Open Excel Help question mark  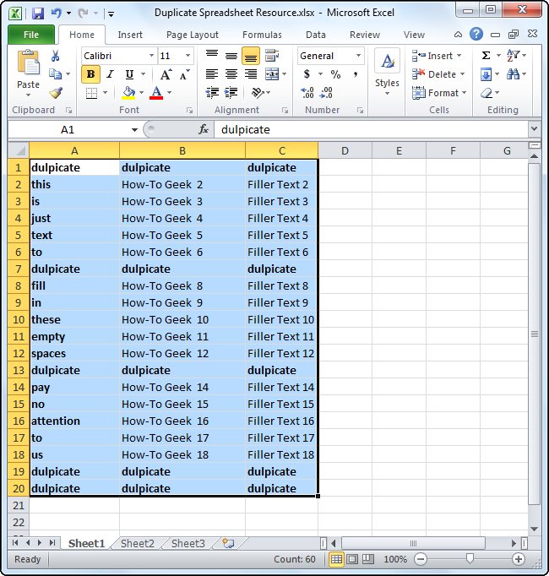pos(476,34)
